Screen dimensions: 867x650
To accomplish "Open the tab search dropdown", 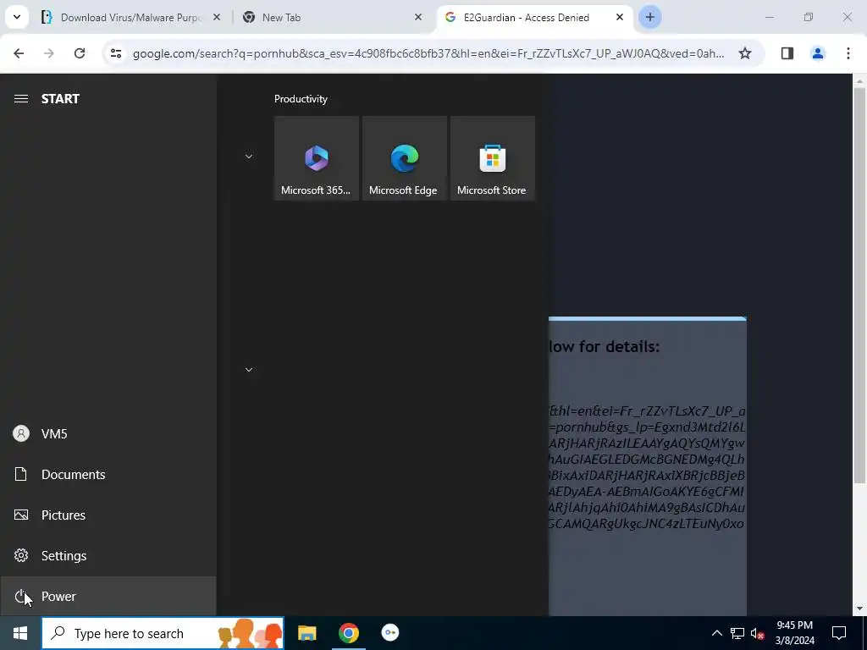I will point(17,18).
